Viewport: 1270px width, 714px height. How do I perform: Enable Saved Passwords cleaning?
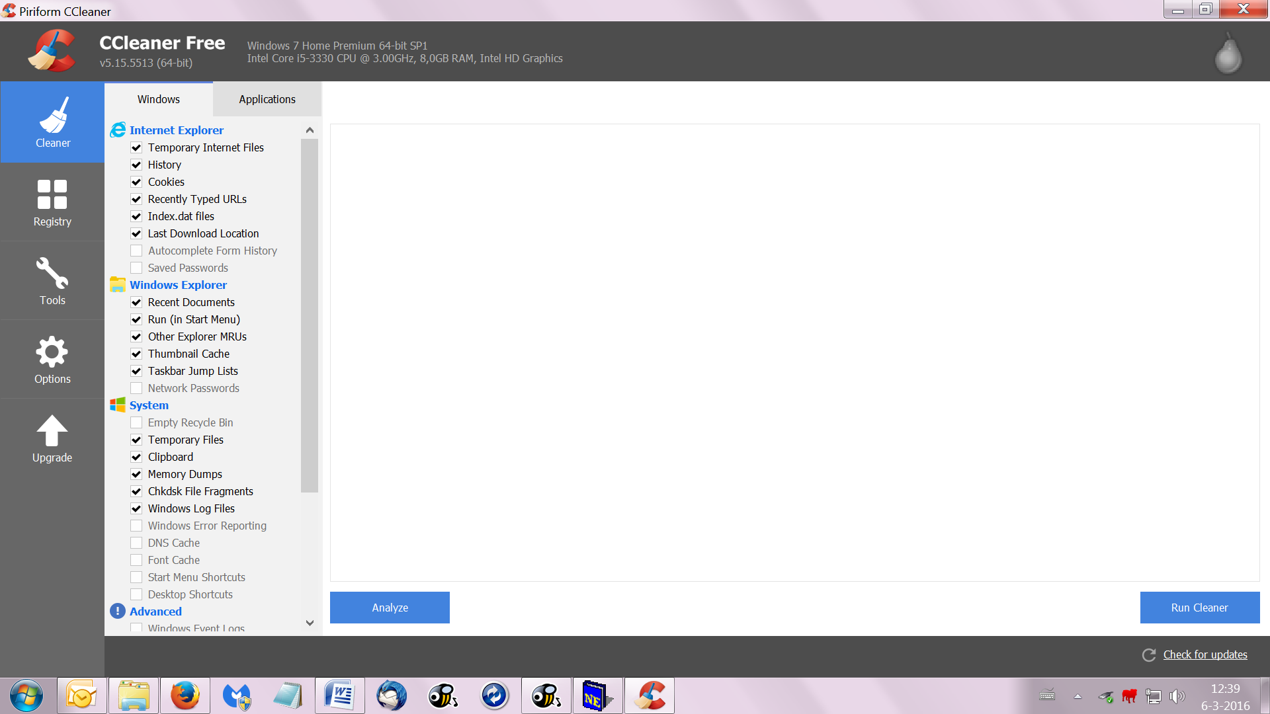136,268
